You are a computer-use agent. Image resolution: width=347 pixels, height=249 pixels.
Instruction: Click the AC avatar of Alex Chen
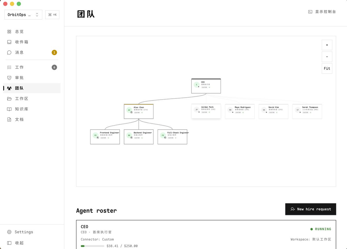click(129, 110)
